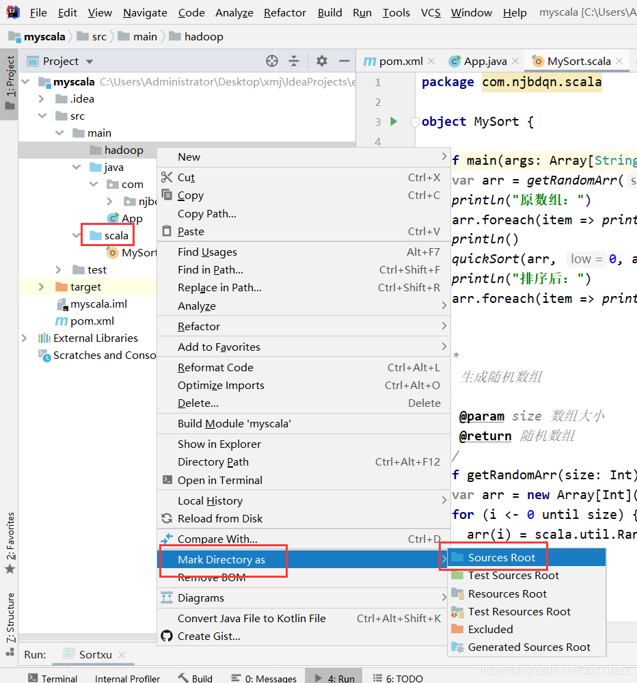
Task: Toggle the Build tool window button
Action: pyautogui.click(x=195, y=678)
